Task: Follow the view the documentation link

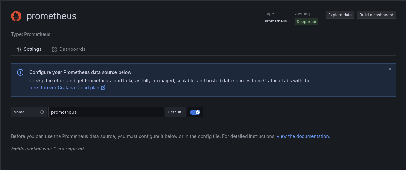Action: [x=302, y=136]
